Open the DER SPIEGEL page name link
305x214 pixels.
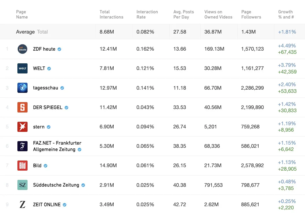[48, 107]
